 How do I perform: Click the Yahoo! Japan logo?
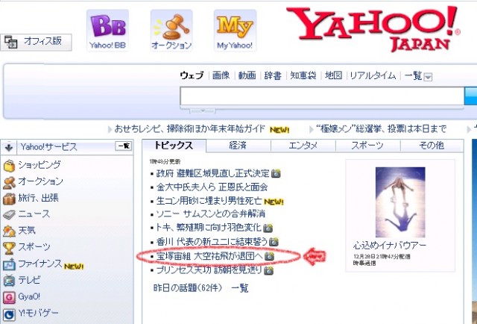click(373, 28)
